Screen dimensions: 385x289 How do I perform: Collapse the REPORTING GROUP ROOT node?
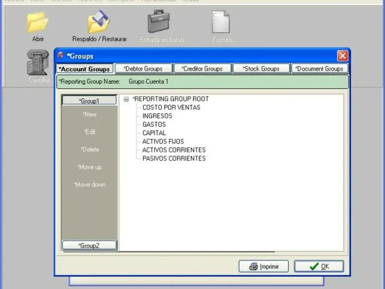point(126,99)
